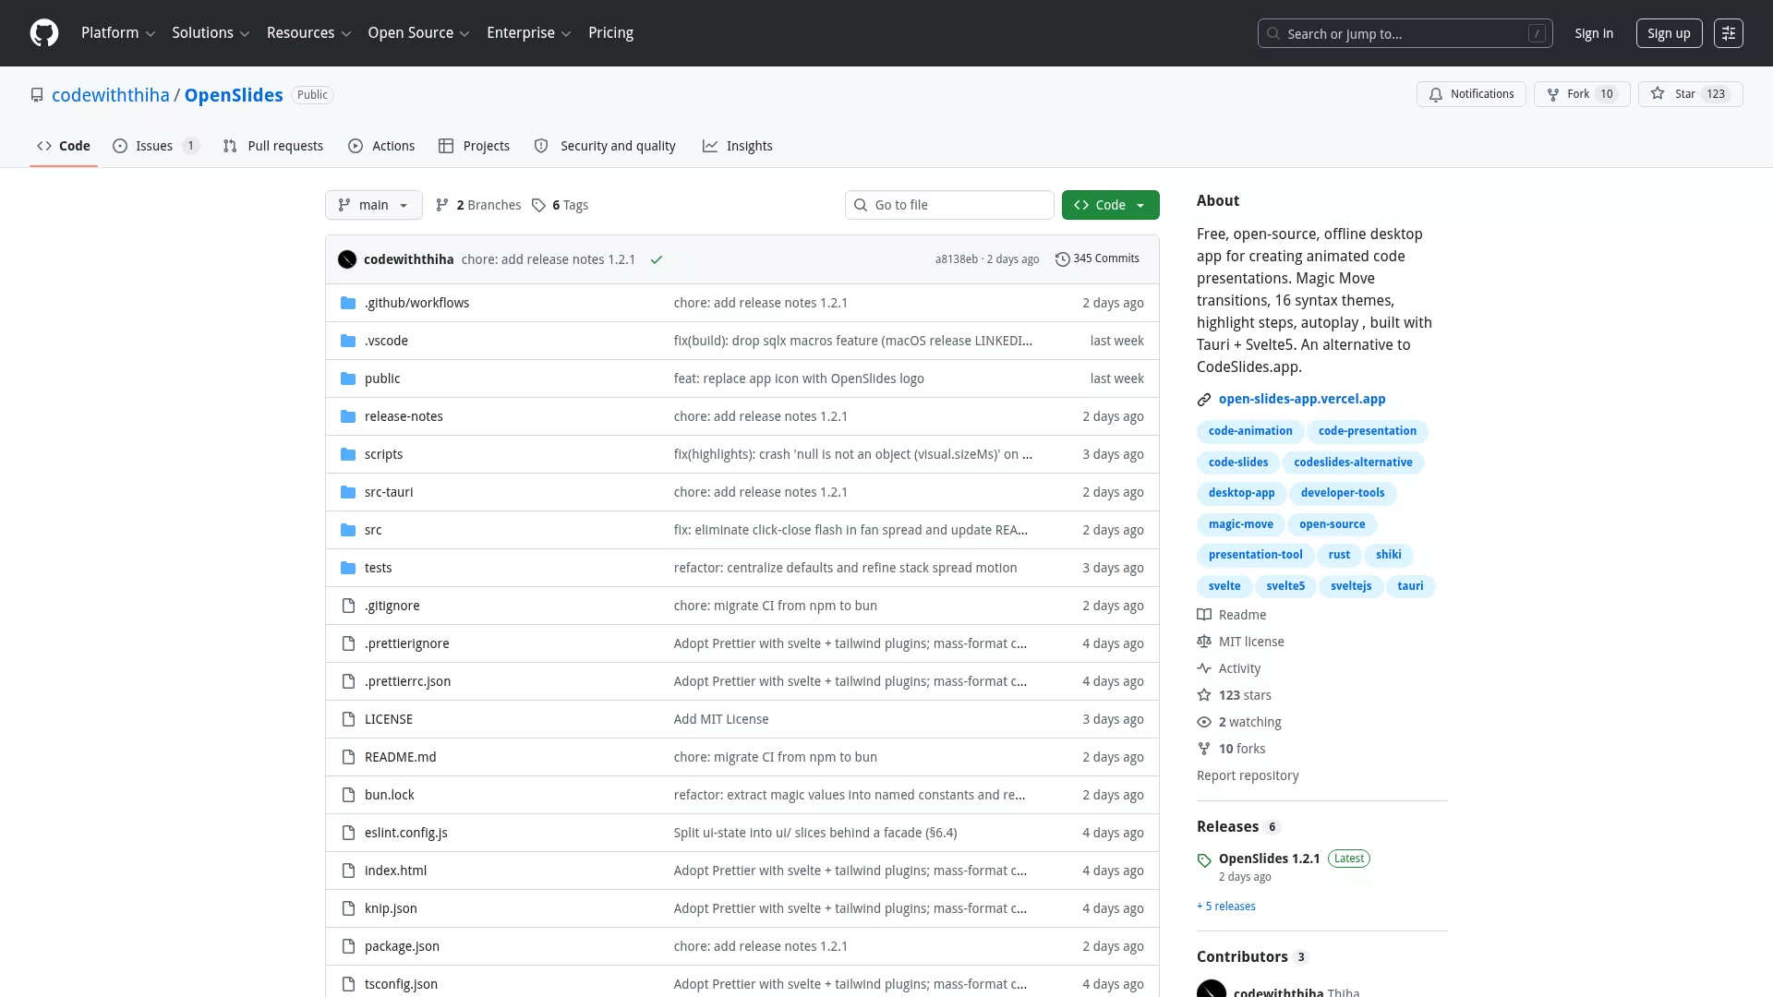Expand the Open Source menu

pos(418,33)
